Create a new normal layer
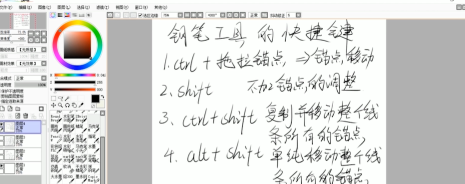 click(3, 108)
